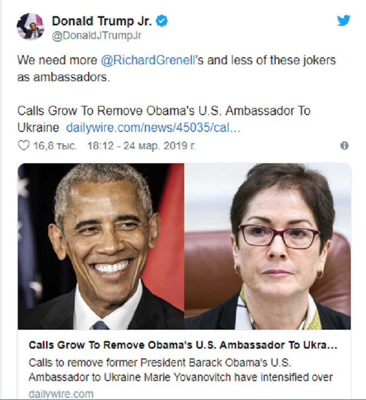This screenshot has height=400, width=366.
Task: Click the article title text in tweet body
Action: [x=164, y=119]
